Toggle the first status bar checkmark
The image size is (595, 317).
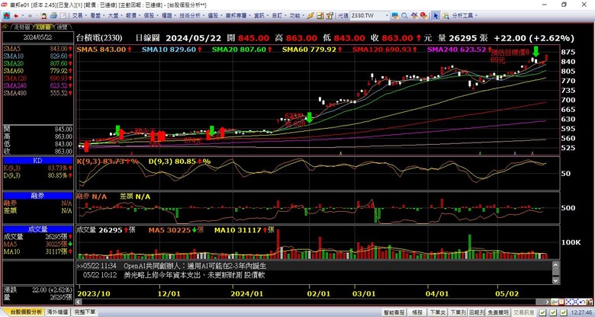542,312
